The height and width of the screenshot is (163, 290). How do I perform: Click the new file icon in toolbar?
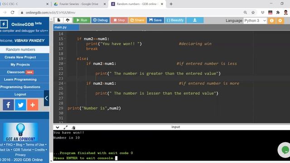[x=58, y=20]
